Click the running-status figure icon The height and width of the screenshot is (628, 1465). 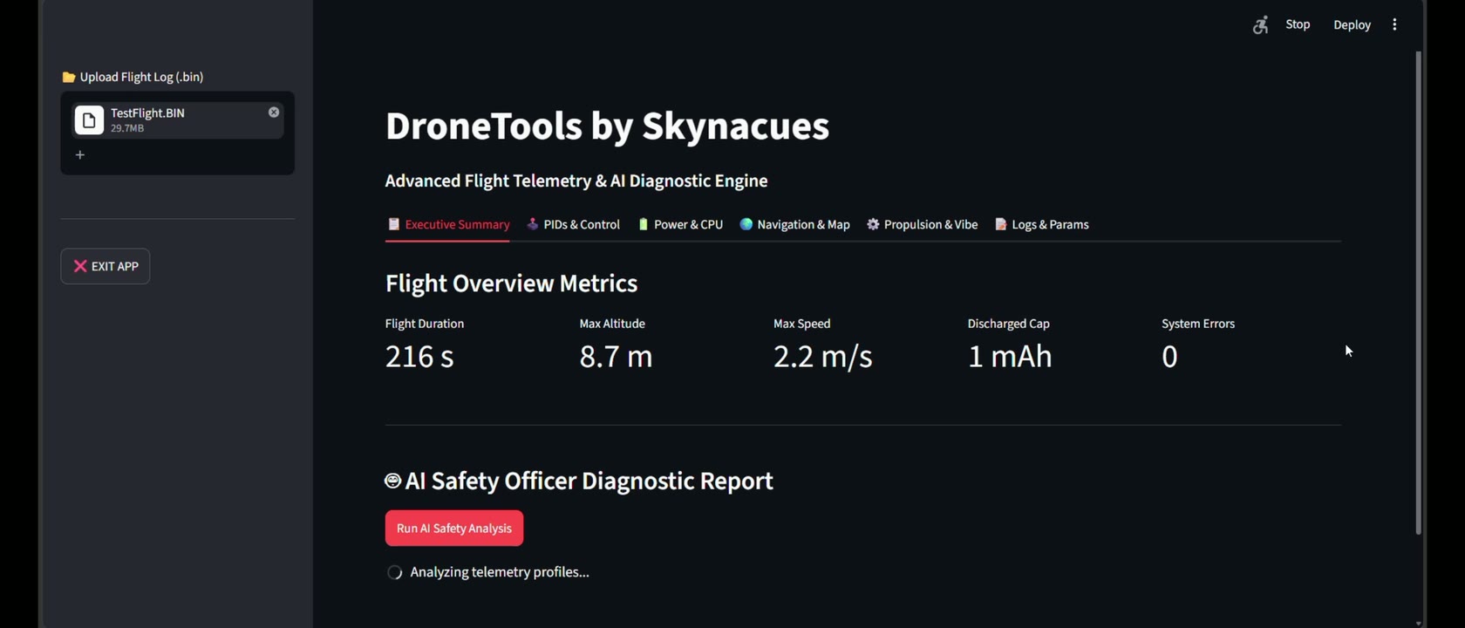[x=1260, y=25]
